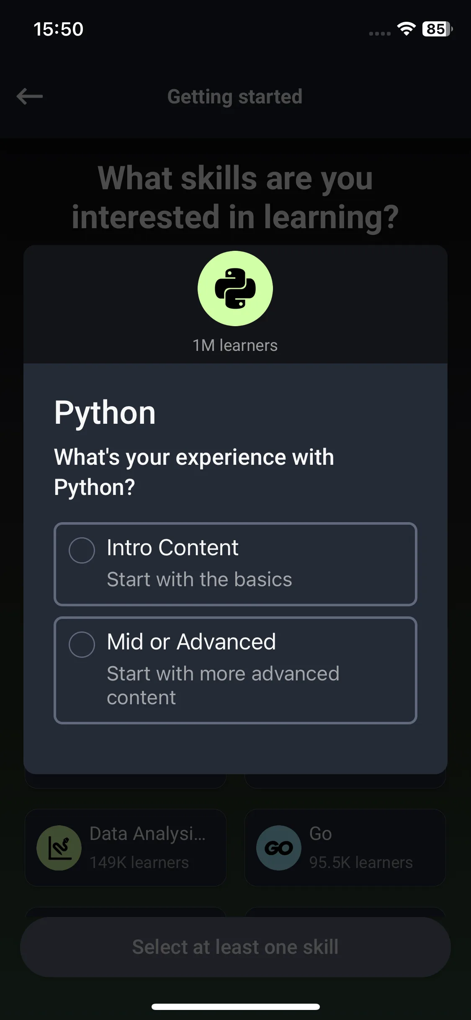Select the Mid or Advanced radio button
This screenshot has width=471, height=1020.
click(82, 644)
